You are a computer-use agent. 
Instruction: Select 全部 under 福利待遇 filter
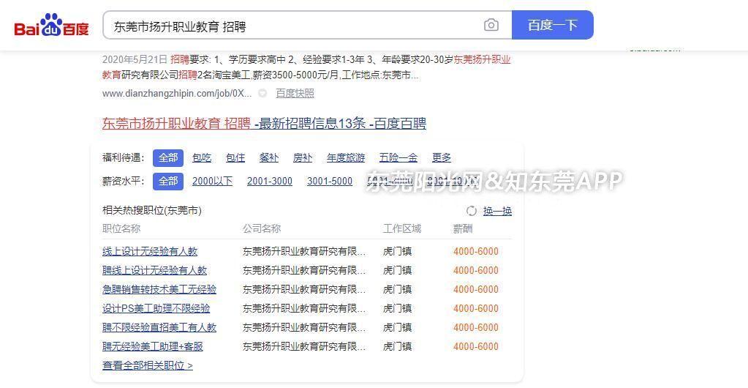(x=168, y=157)
